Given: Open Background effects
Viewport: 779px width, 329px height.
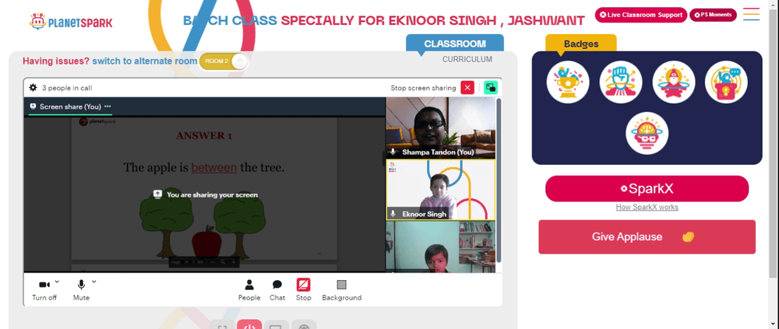Looking at the screenshot, I should pos(342,290).
